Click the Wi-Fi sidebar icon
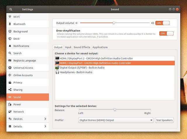This screenshot has height=139, width=187. click(x=10, y=17)
